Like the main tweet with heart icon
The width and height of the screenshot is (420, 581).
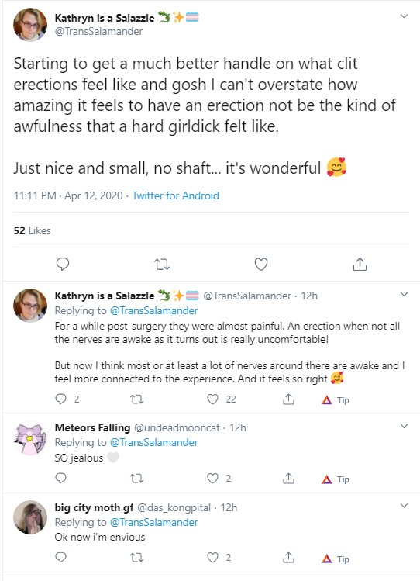click(x=261, y=265)
